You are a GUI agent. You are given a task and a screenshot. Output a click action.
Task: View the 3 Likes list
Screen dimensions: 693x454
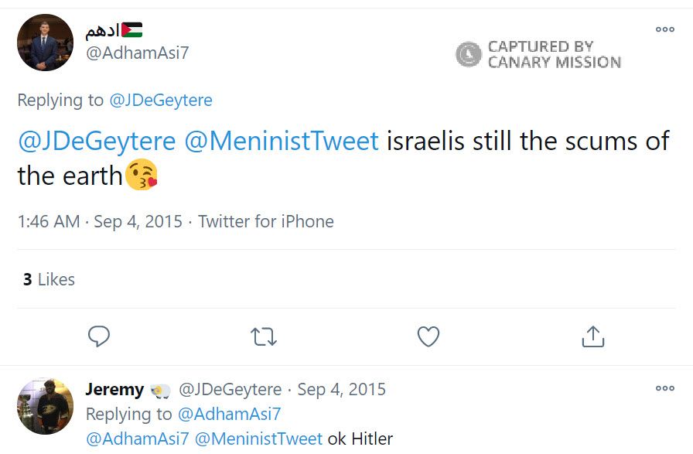point(49,279)
